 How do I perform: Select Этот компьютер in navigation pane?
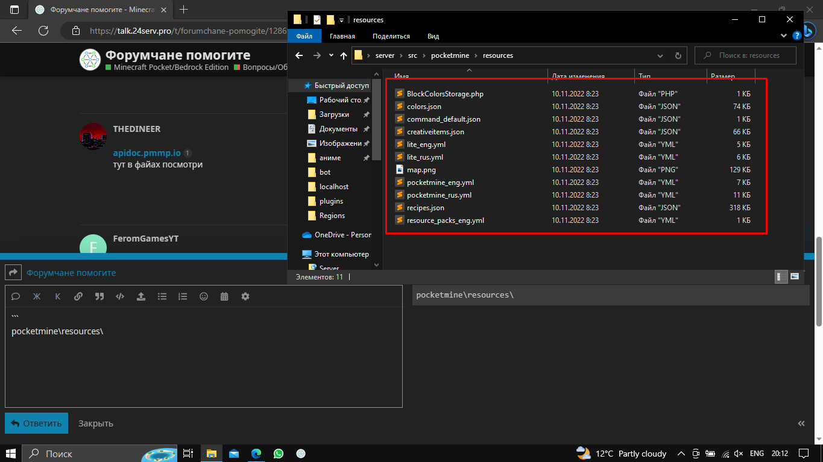(341, 254)
